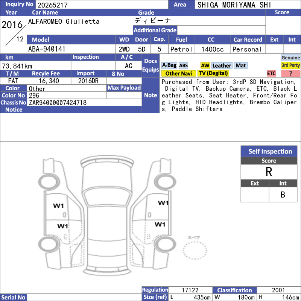Click the 3rd Party legend badge
The width and height of the screenshot is (301, 301).
pos(290,65)
